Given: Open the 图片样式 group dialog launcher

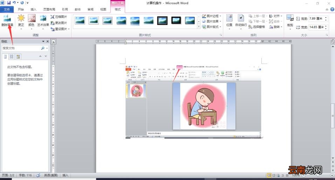Looking at the screenshot, I should (221, 35).
